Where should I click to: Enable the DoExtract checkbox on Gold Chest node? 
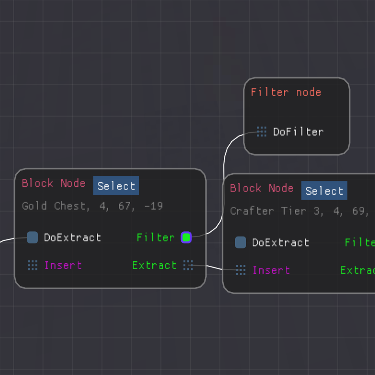pos(32,237)
